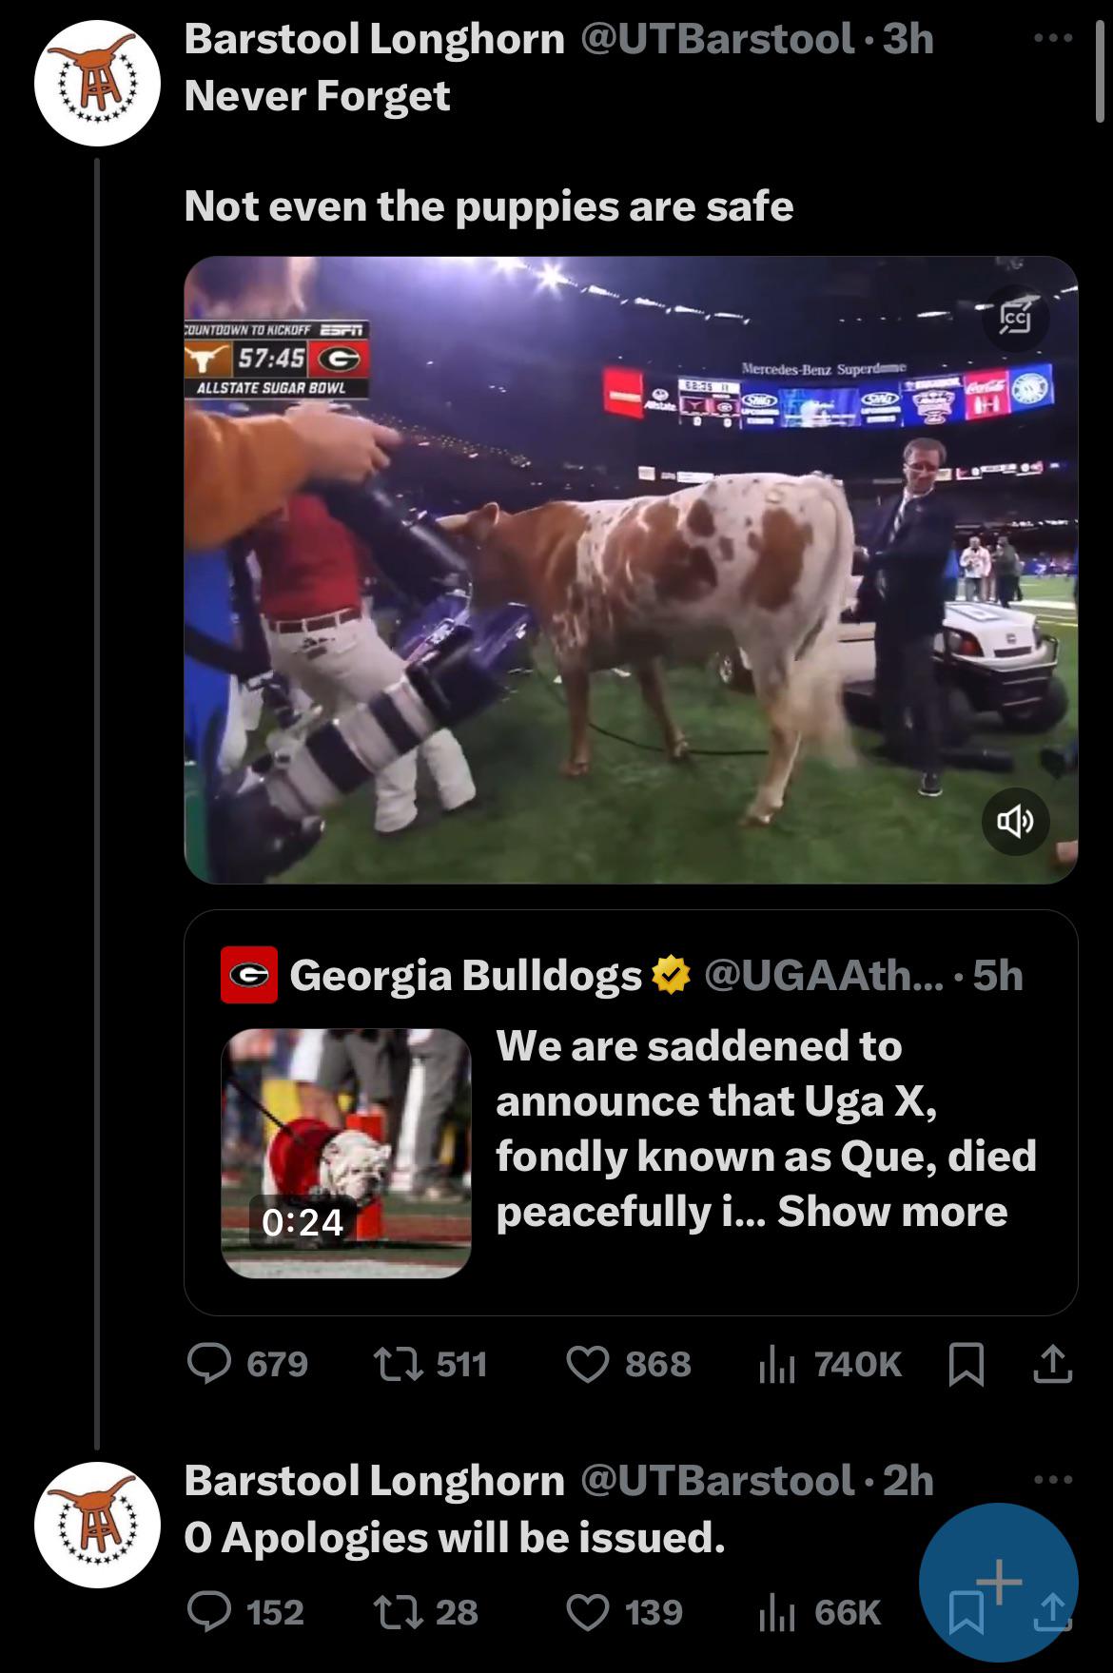
Task: Toggle video sound on longhorn clip
Action: coord(1016,821)
